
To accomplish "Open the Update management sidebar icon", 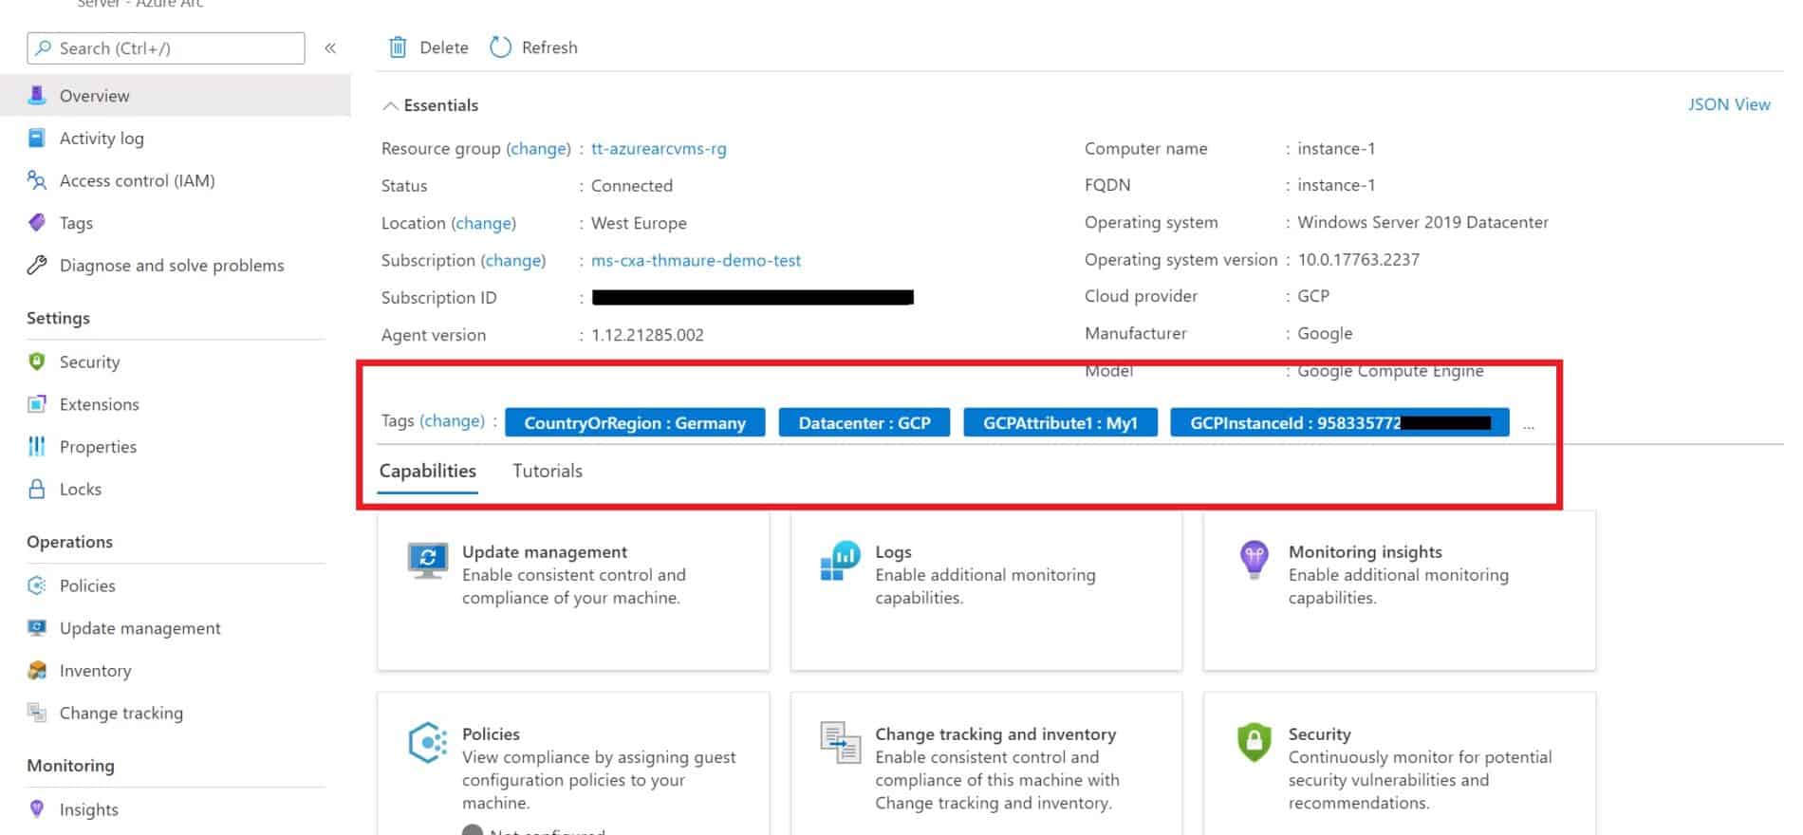I will (x=37, y=628).
